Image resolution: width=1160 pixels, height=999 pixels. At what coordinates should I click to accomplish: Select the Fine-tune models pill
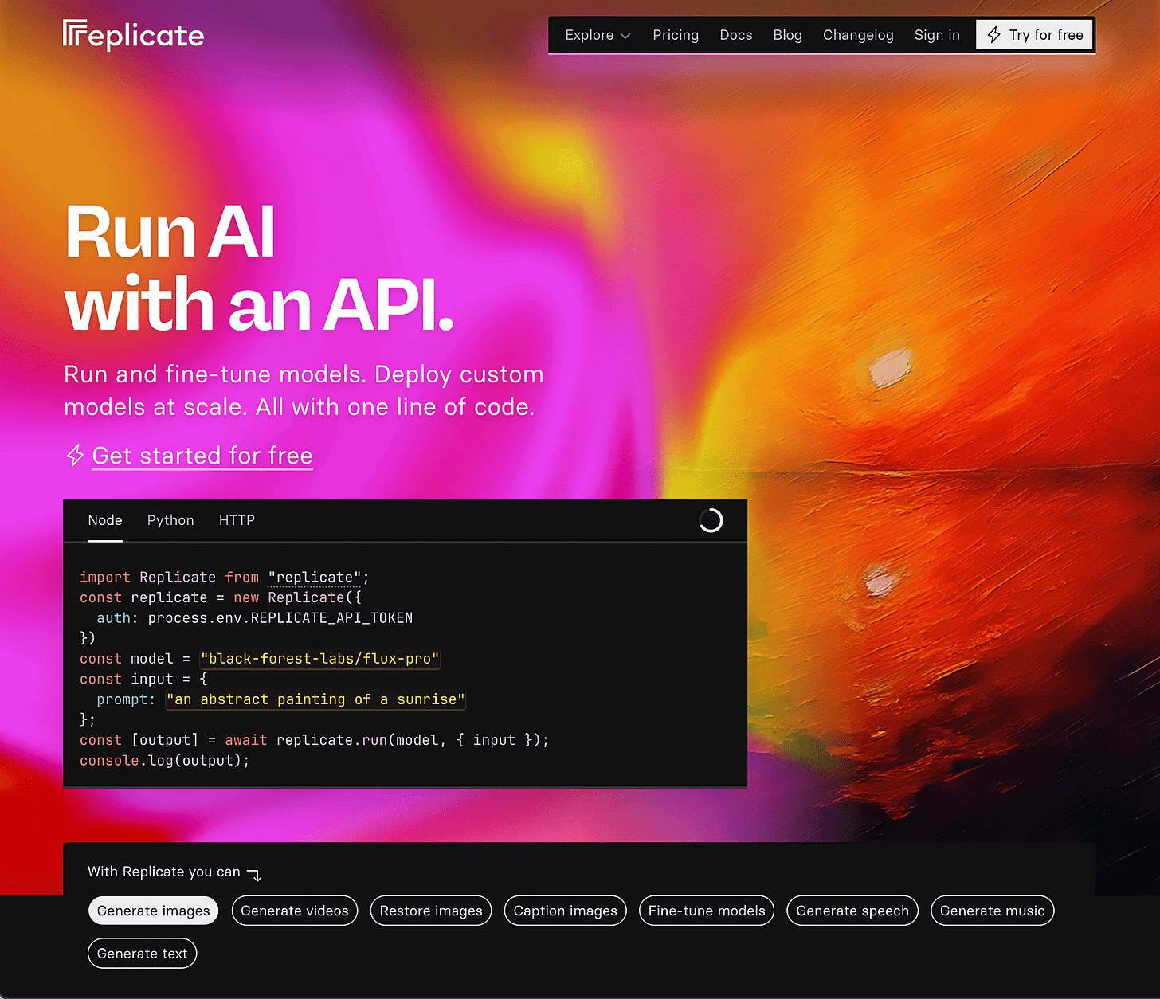click(x=707, y=911)
